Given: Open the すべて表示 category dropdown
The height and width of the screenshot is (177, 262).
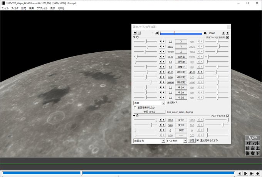Looking at the screenshot, I should (176, 141).
